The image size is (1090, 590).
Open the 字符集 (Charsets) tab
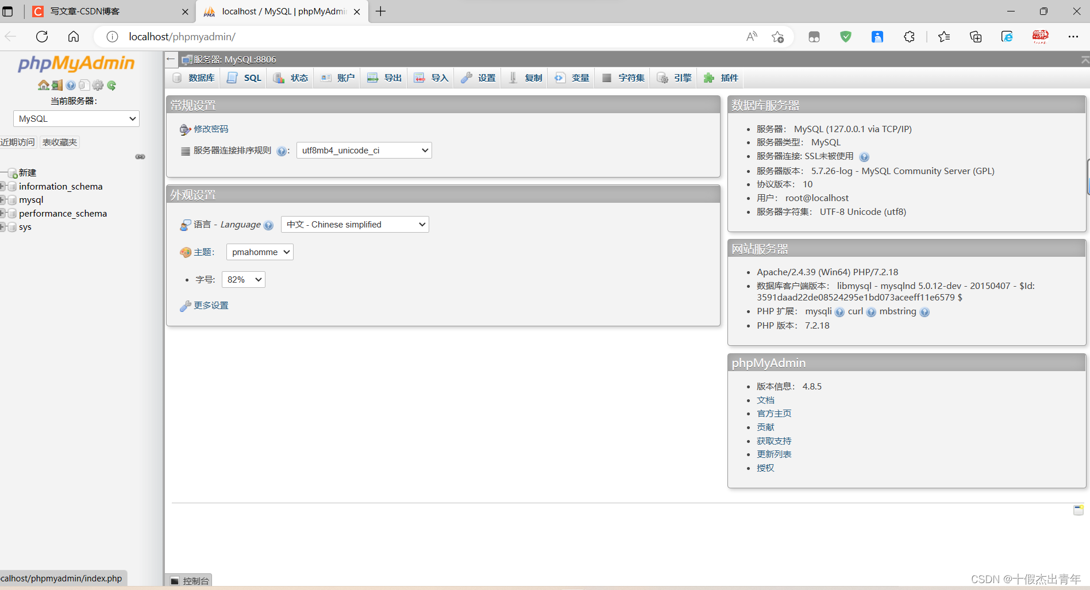pos(623,78)
